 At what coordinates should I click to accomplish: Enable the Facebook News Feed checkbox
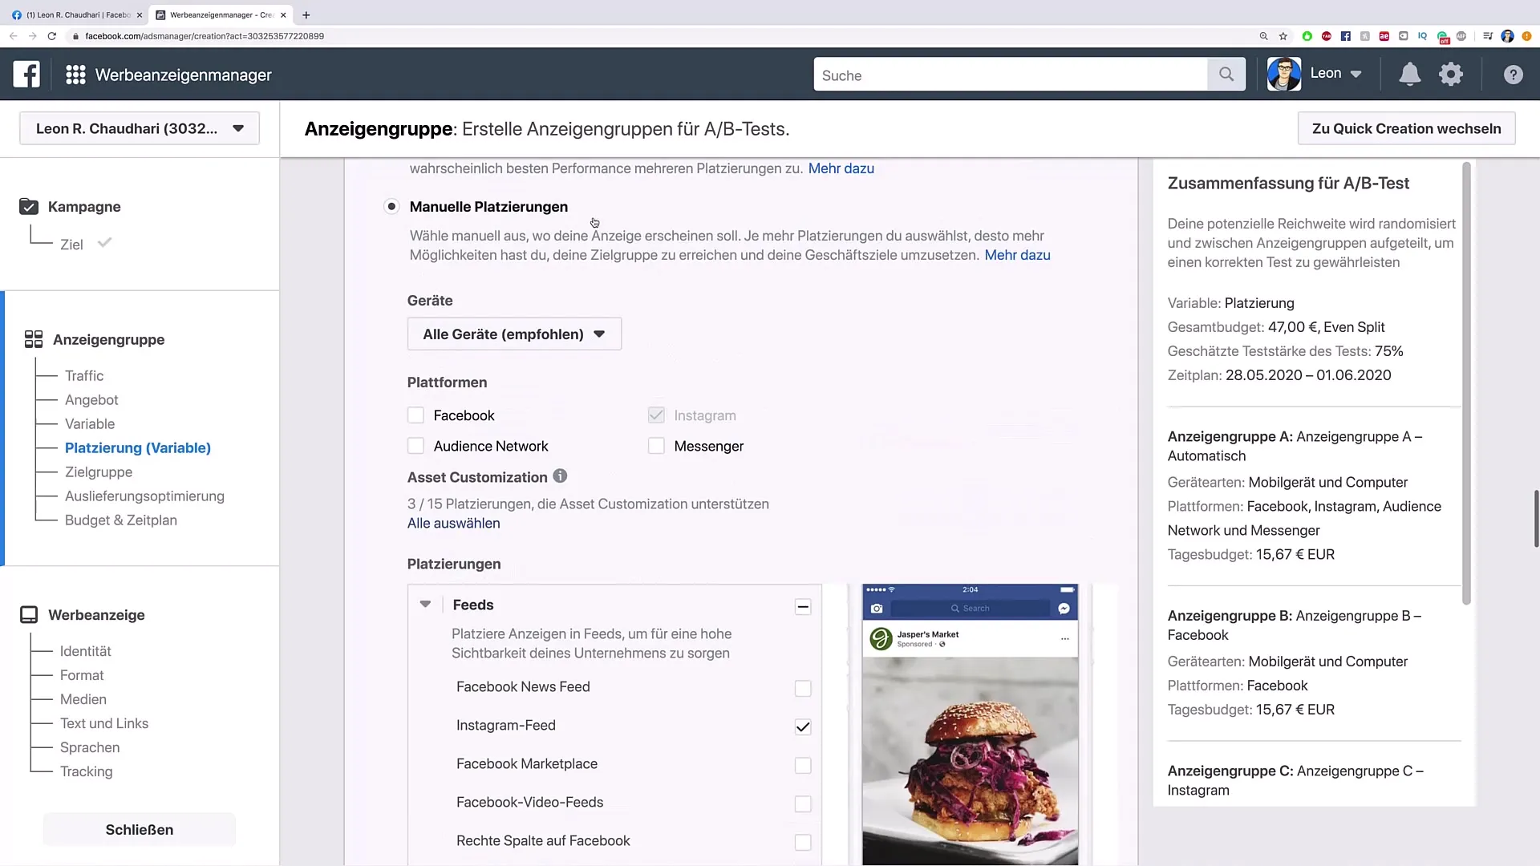tap(802, 687)
